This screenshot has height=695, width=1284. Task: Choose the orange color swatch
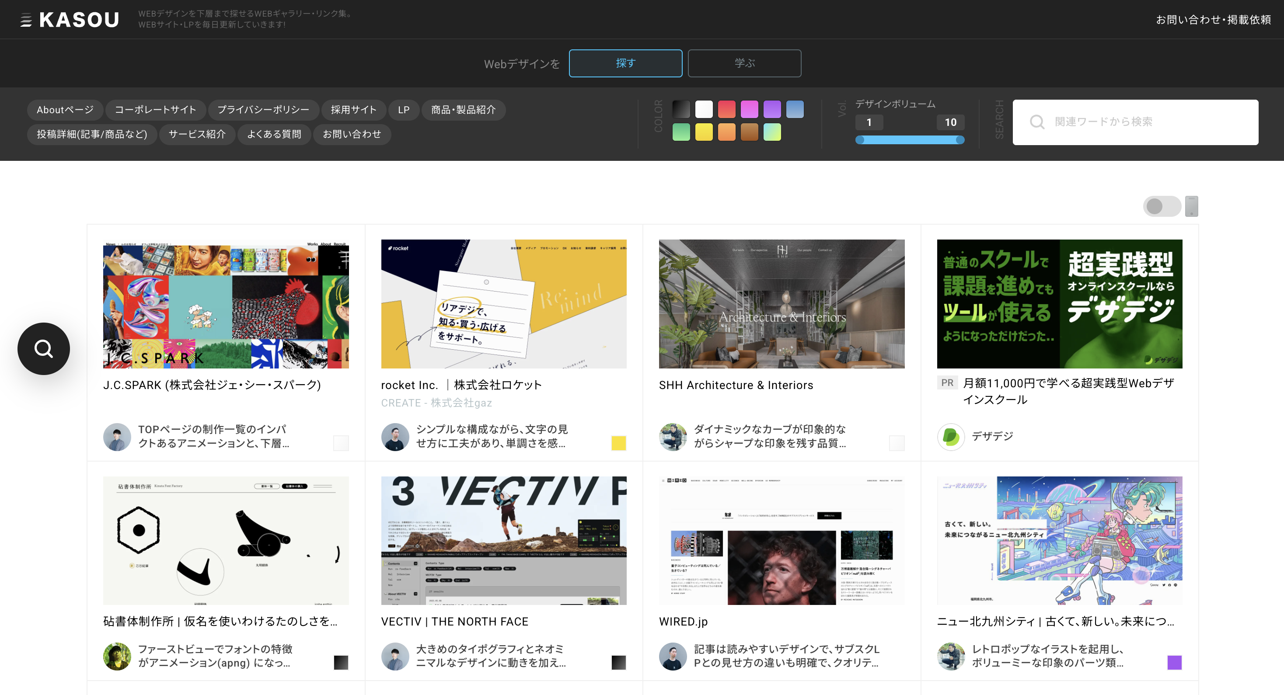tap(726, 132)
